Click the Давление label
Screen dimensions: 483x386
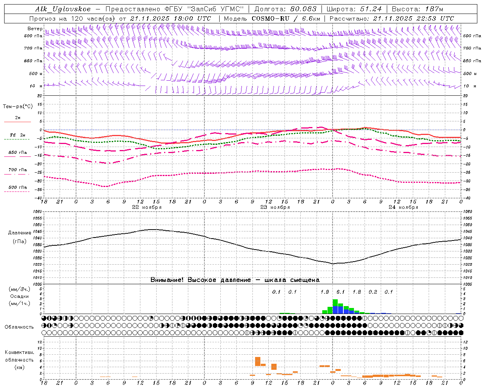[x=20, y=233]
